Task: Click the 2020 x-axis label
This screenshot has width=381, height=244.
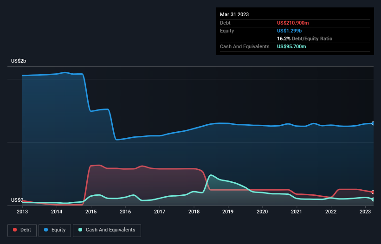Action: (262, 212)
